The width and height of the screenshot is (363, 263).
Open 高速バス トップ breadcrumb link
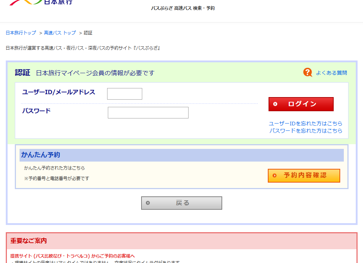click(60, 33)
